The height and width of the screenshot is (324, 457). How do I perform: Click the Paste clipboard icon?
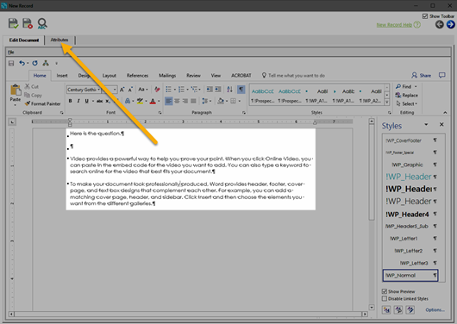pyautogui.click(x=16, y=90)
